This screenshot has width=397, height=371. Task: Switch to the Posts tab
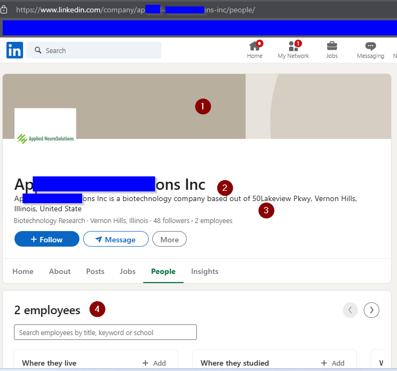[x=95, y=271]
